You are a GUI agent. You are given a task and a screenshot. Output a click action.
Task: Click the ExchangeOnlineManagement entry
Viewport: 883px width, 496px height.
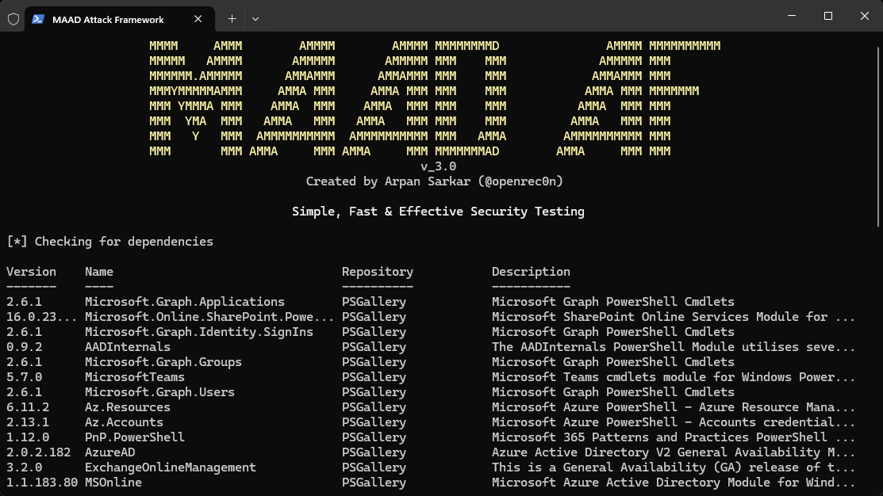tap(170, 467)
